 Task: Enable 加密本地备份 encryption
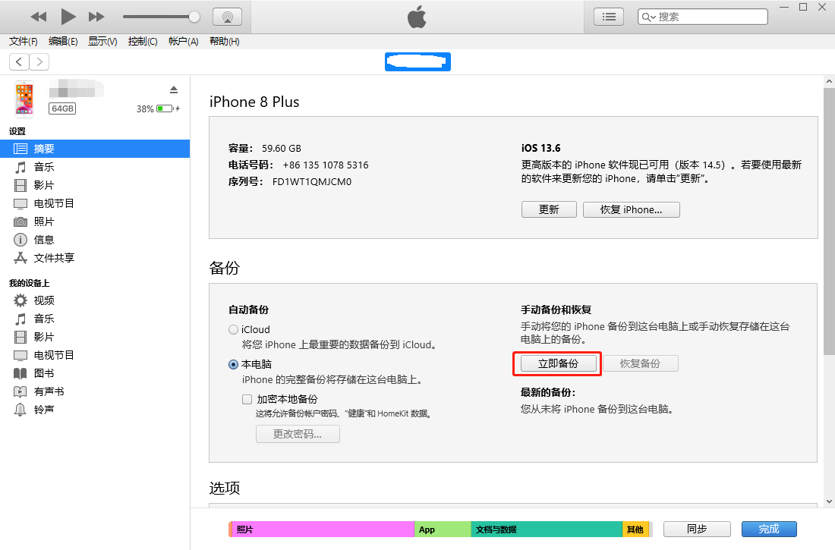pos(247,399)
